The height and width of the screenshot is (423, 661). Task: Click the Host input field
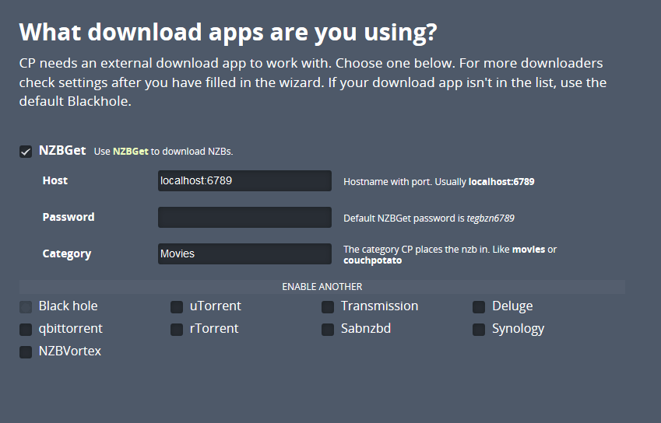pos(244,181)
